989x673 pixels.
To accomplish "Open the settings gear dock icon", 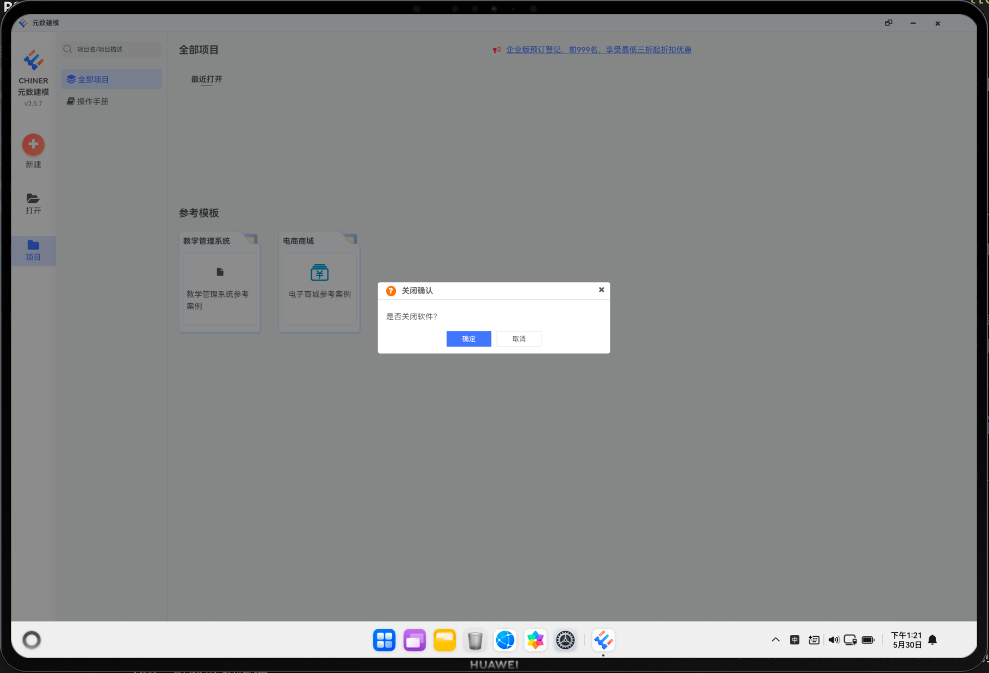I will 565,640.
